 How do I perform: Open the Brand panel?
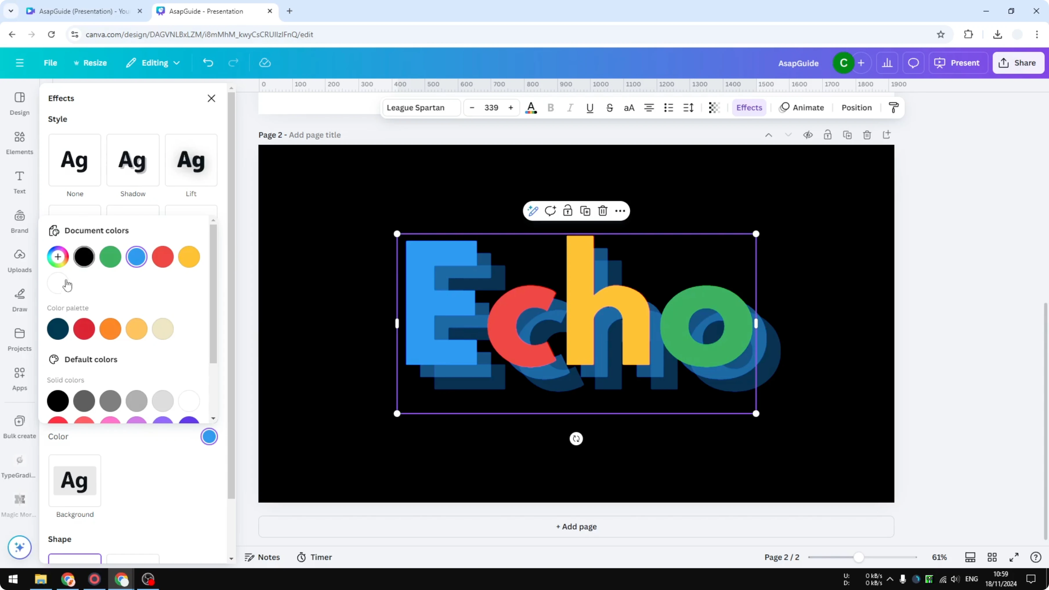click(19, 221)
